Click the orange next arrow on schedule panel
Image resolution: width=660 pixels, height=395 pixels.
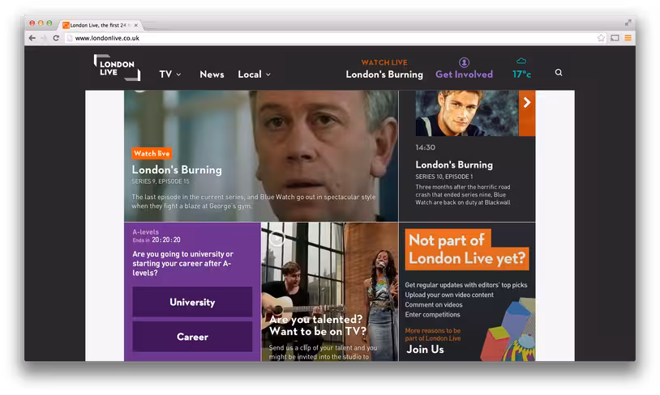527,113
